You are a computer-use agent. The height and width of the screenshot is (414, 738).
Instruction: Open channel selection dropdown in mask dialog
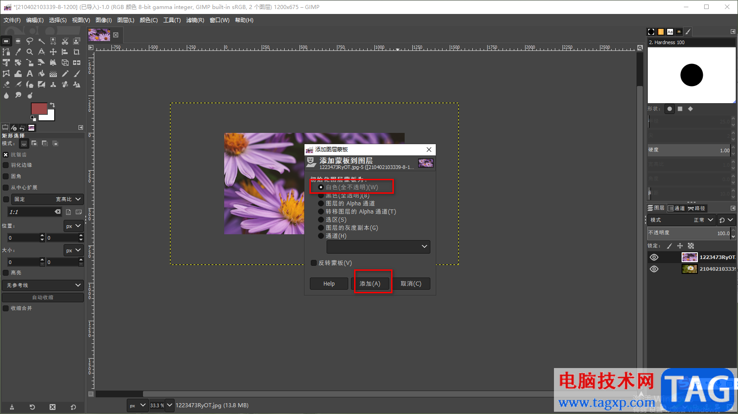(x=378, y=247)
